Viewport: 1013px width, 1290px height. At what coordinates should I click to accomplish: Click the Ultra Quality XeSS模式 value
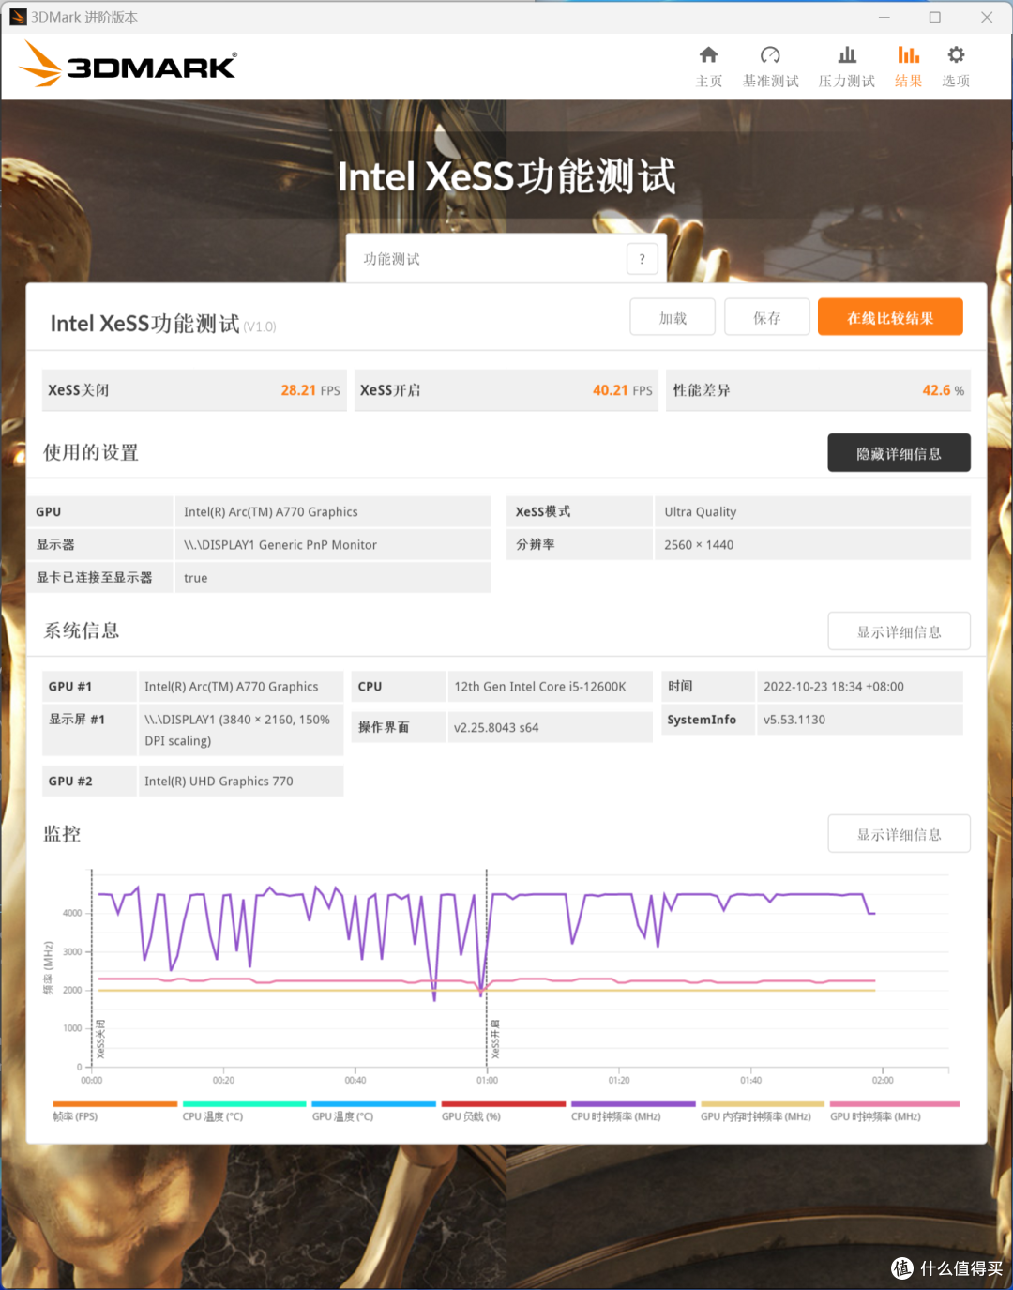[701, 511]
